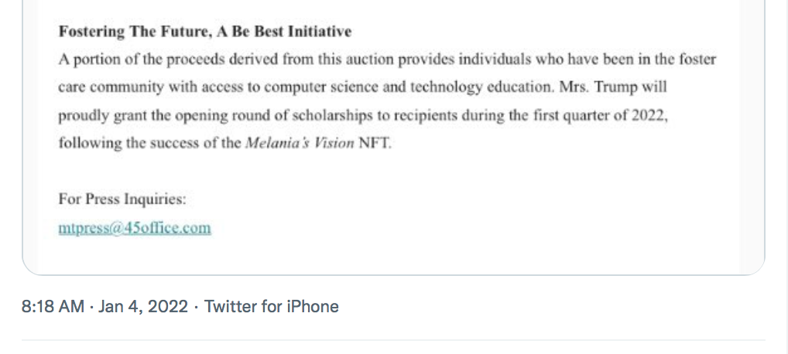
Task: Click the For Press Inquiries label
Action: click(122, 199)
